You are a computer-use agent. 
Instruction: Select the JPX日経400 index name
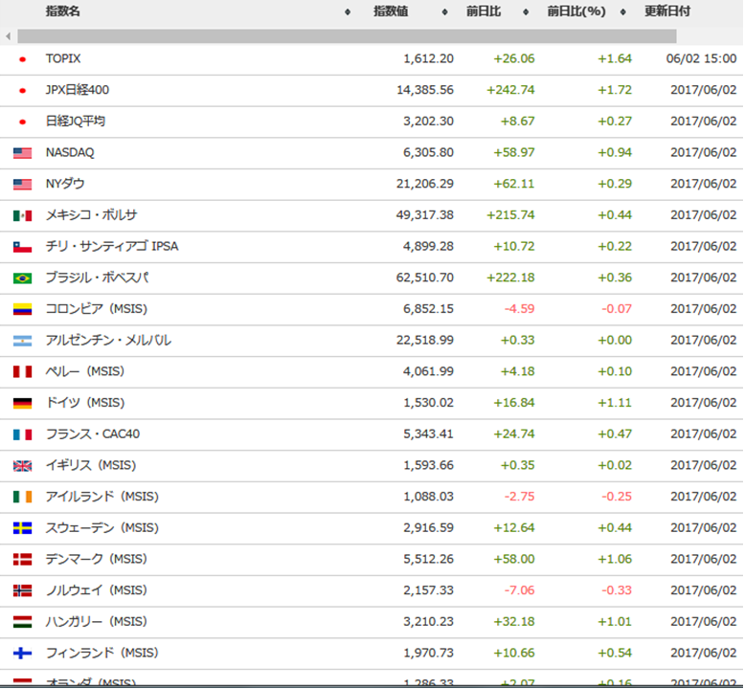[78, 90]
